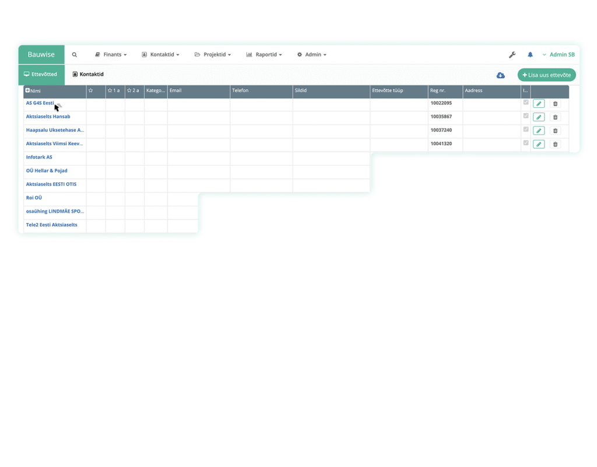Delete the Aktsiaselts Hansab row
The height and width of the screenshot is (467, 597).
[x=555, y=117]
